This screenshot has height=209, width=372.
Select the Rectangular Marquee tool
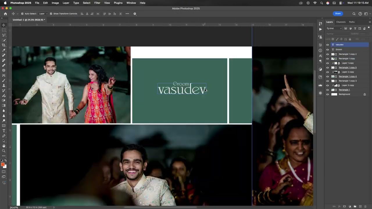[4, 30]
